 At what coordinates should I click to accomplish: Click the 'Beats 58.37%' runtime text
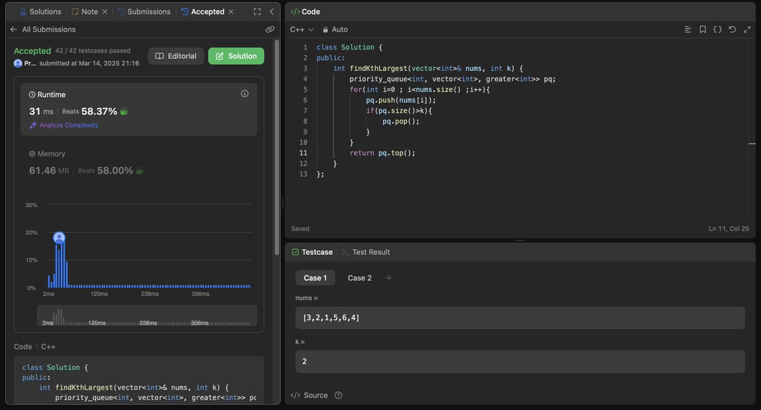point(89,111)
